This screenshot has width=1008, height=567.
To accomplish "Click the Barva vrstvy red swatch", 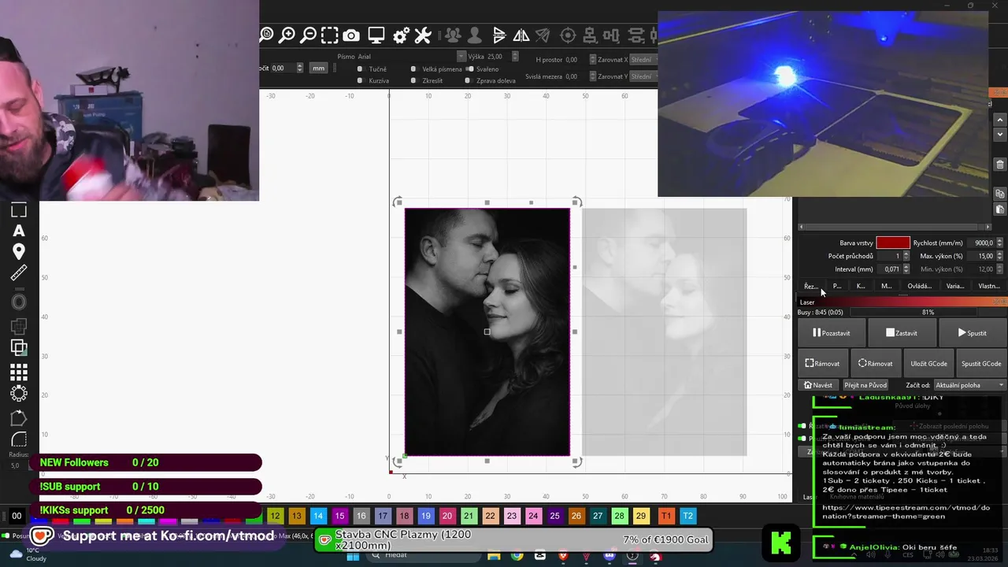I will (x=893, y=243).
